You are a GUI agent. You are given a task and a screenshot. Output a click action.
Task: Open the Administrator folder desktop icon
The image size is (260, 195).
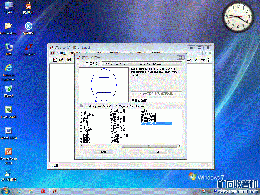[x=9, y=29]
